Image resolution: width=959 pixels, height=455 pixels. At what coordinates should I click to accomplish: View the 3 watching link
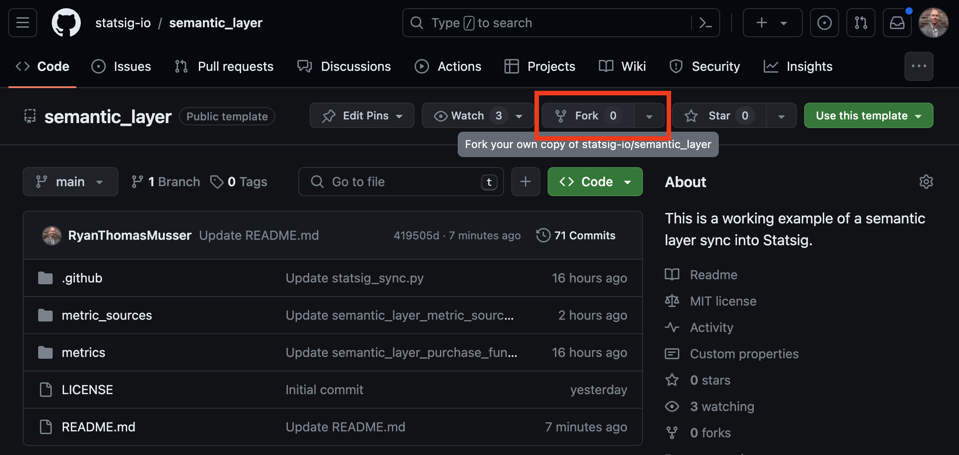click(709, 406)
